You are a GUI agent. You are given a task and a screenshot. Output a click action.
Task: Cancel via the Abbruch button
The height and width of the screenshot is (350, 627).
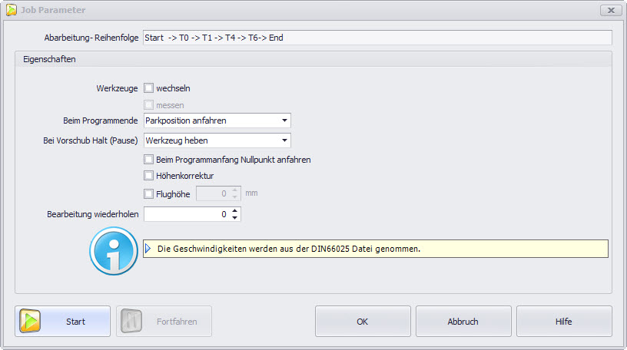tap(463, 322)
